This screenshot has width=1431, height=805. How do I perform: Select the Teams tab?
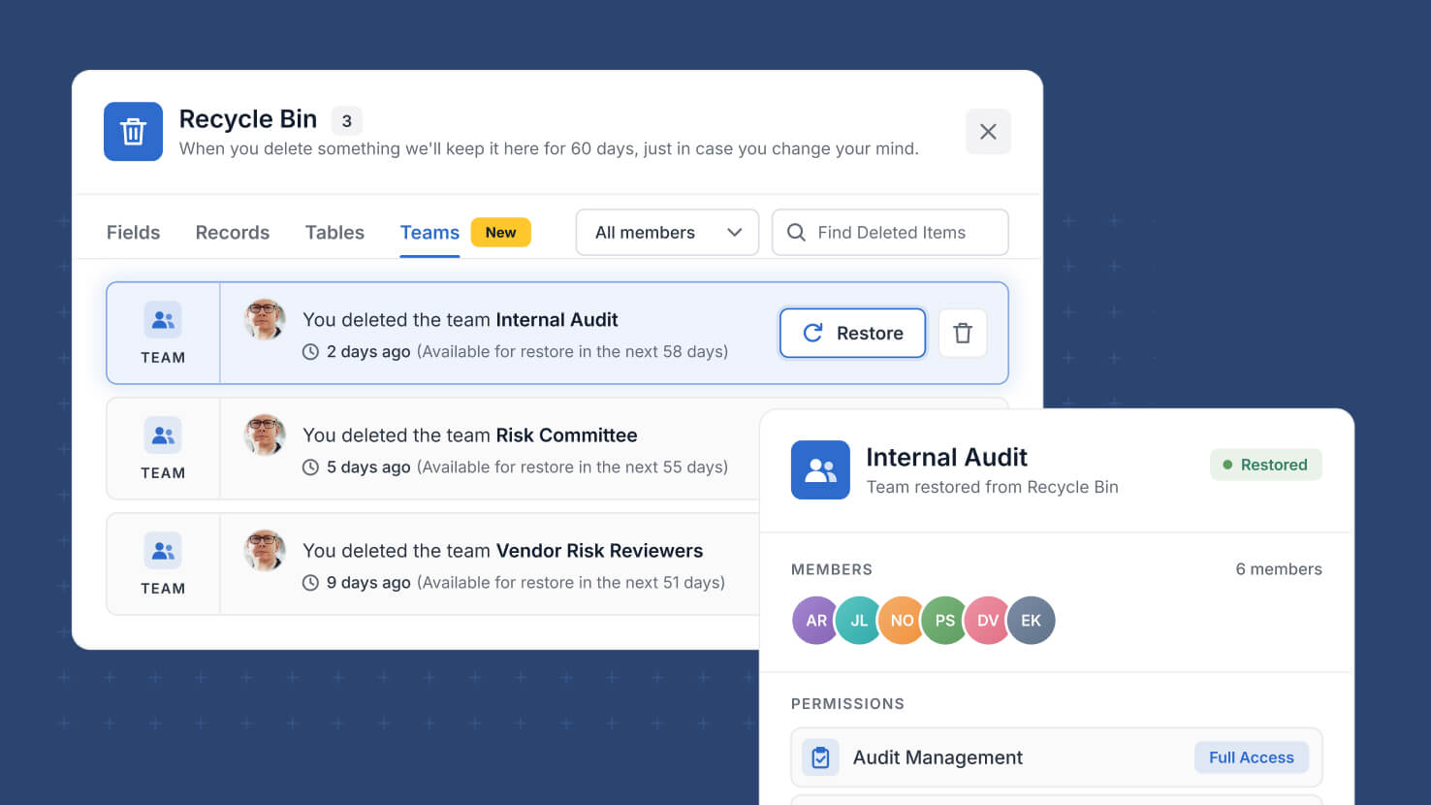tap(429, 233)
